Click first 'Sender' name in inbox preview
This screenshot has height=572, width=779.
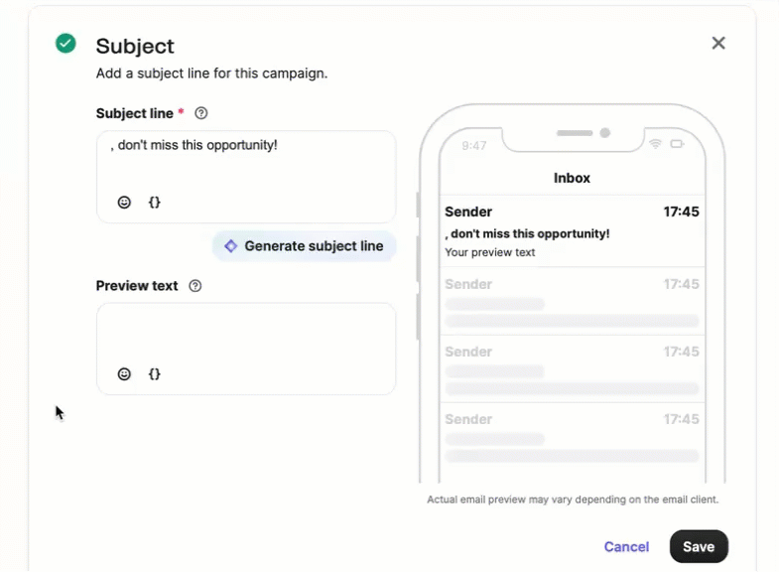(468, 212)
